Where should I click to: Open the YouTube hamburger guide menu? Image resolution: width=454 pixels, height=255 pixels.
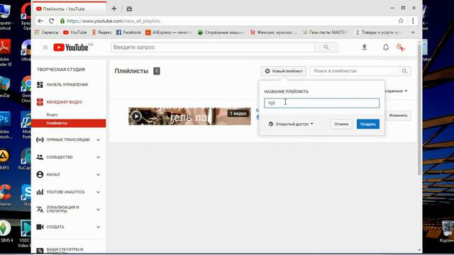pyautogui.click(x=45, y=47)
